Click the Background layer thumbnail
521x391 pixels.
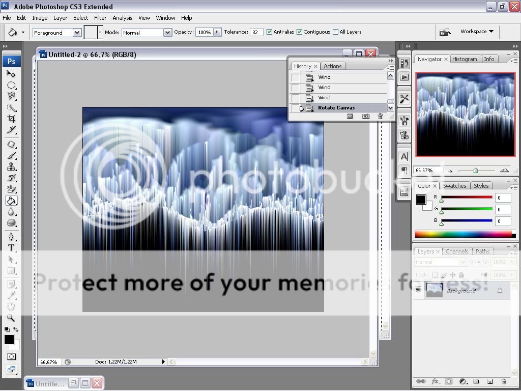pos(434,290)
